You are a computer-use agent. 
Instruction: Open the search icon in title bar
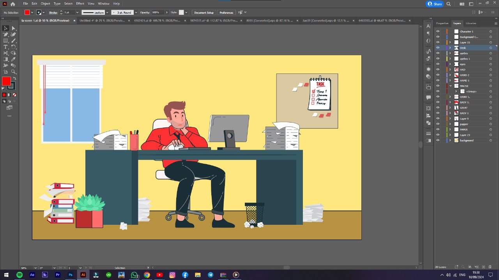[449, 4]
